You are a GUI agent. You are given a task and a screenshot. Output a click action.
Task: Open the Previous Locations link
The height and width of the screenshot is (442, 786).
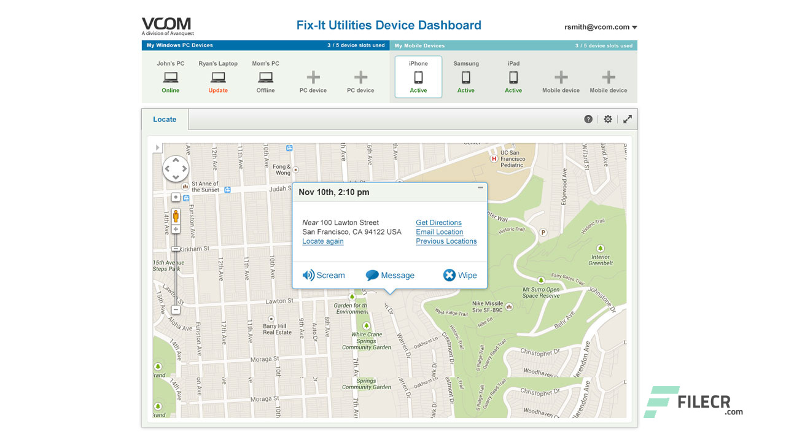[x=446, y=241]
